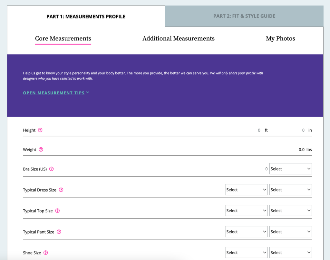Open second Typical Pant Size dropdown
The height and width of the screenshot is (260, 330).
pos(290,232)
